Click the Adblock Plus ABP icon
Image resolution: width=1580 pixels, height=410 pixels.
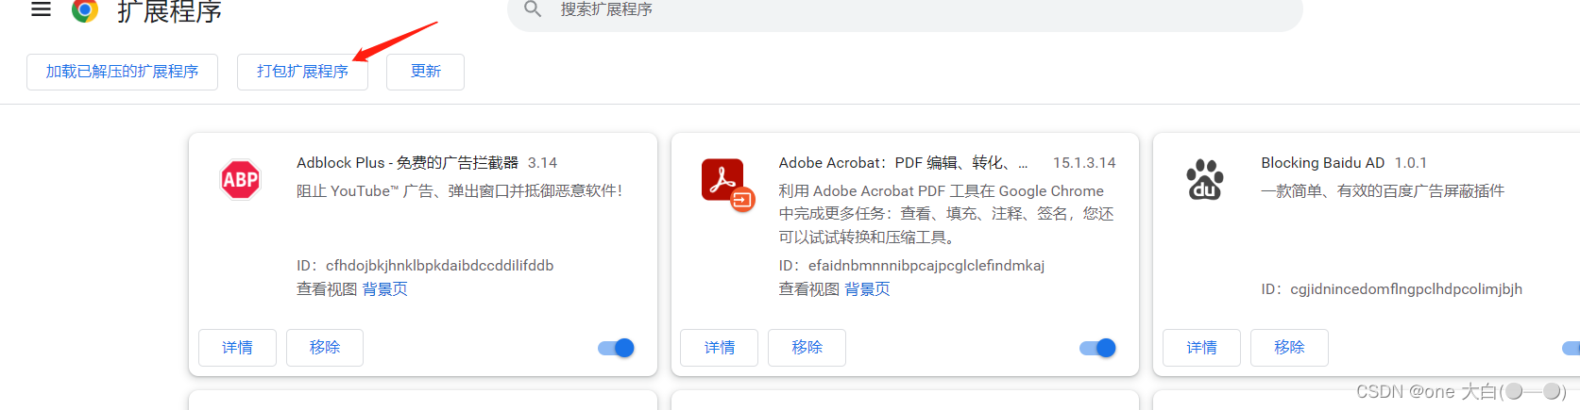(241, 179)
